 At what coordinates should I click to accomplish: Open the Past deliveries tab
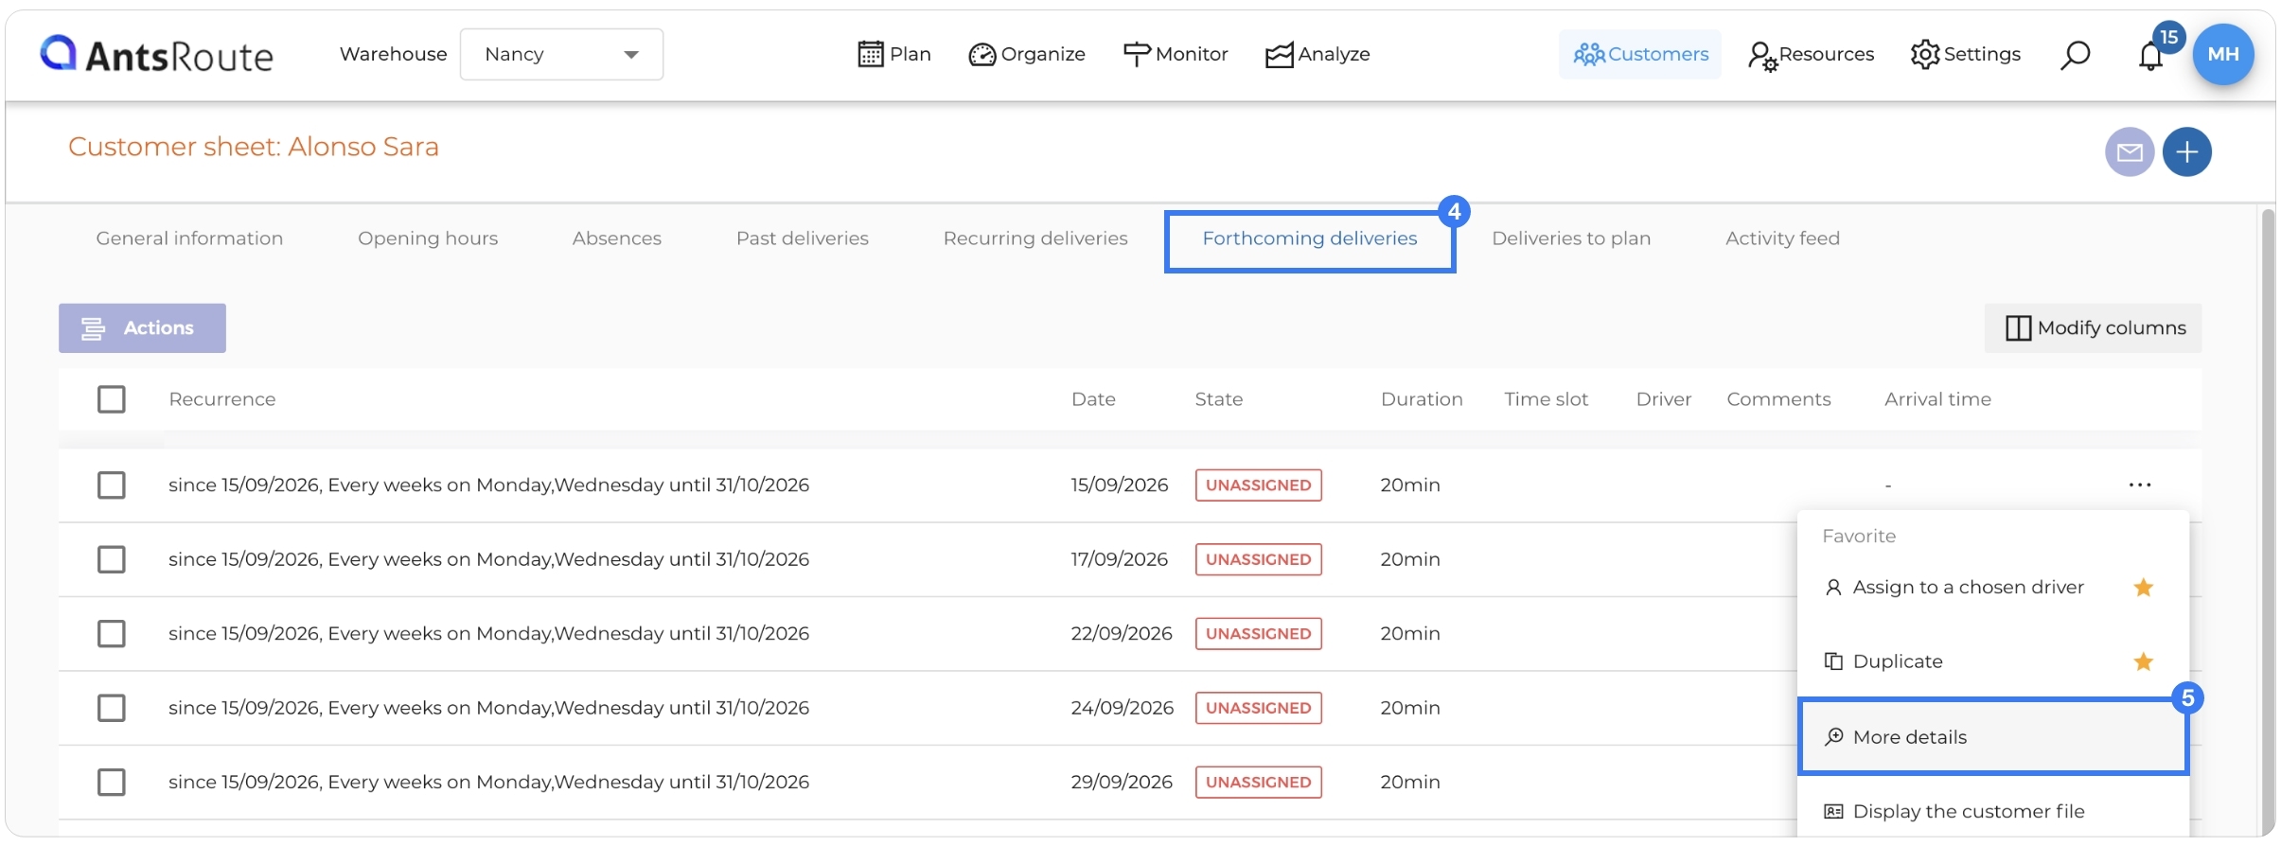(803, 238)
